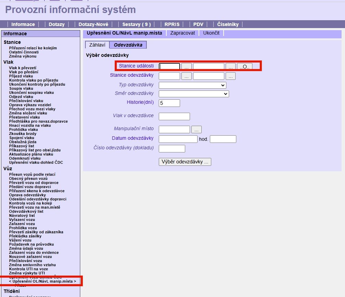Screen dimensions: 345x297
Task: Select the Odevzdávka tab
Action: coord(128,45)
